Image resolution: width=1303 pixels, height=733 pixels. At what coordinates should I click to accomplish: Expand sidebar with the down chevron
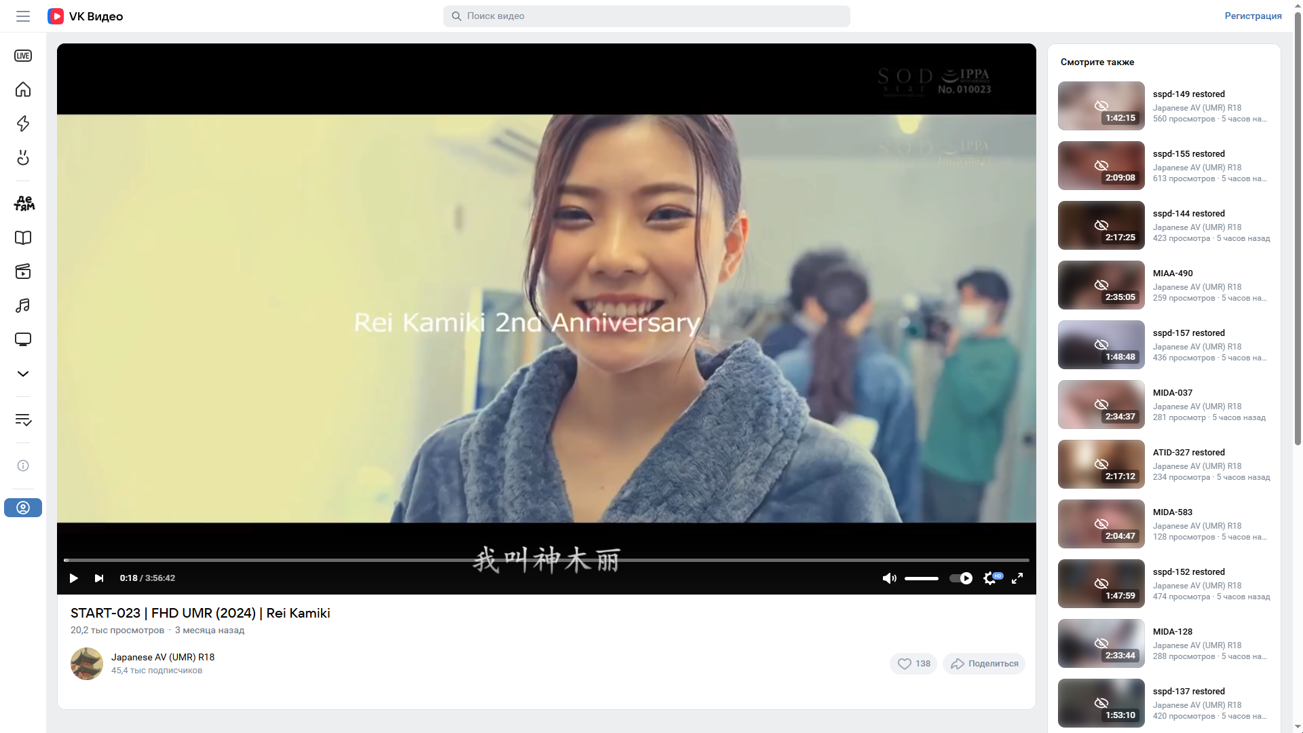tap(23, 374)
